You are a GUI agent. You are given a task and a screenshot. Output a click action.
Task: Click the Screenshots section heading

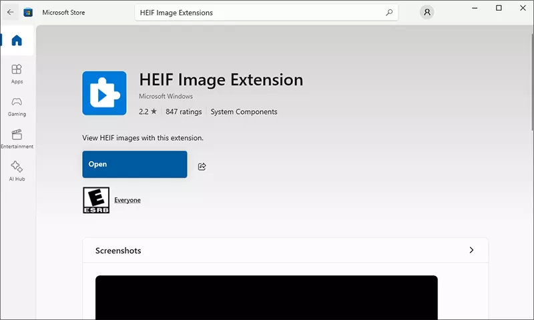pyautogui.click(x=118, y=251)
